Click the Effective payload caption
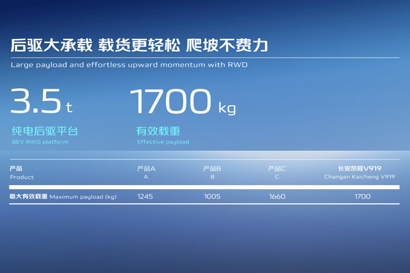Viewport: 410px width, 273px height. [x=163, y=142]
